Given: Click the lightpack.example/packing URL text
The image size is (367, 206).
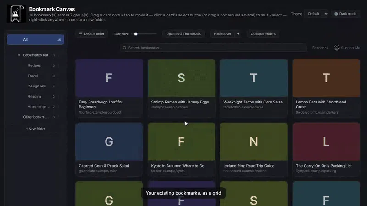Looking at the screenshot, I should pyautogui.click(x=316, y=171).
